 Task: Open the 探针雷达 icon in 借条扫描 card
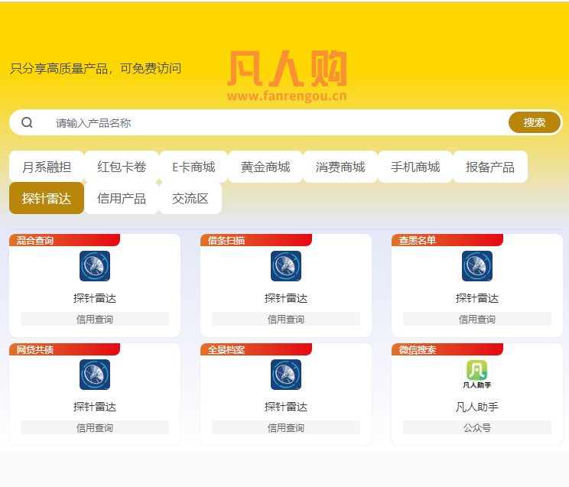[x=286, y=266]
